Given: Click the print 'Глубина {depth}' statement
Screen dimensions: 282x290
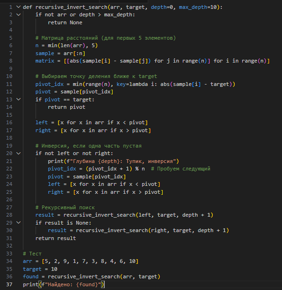Looking at the screenshot, I should 113,161.
